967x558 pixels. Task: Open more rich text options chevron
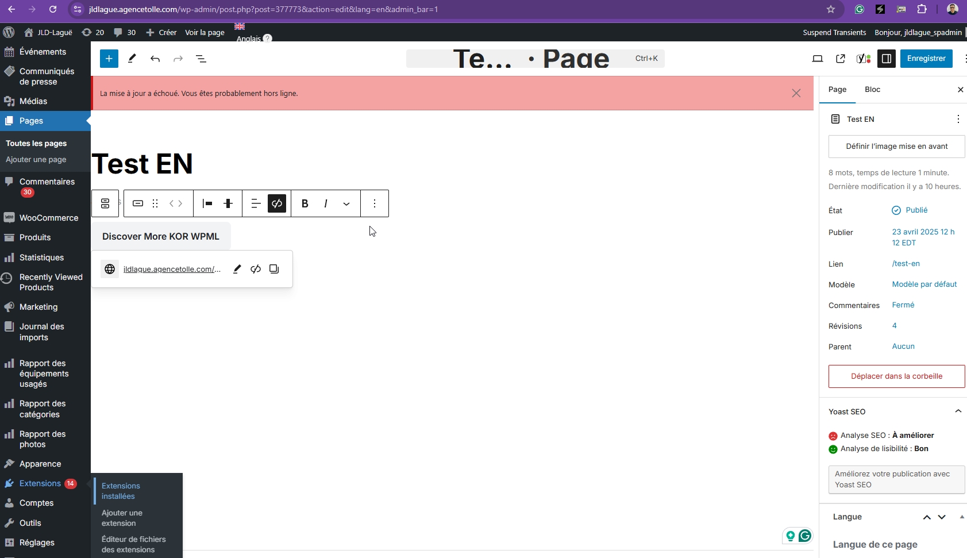[x=346, y=203]
